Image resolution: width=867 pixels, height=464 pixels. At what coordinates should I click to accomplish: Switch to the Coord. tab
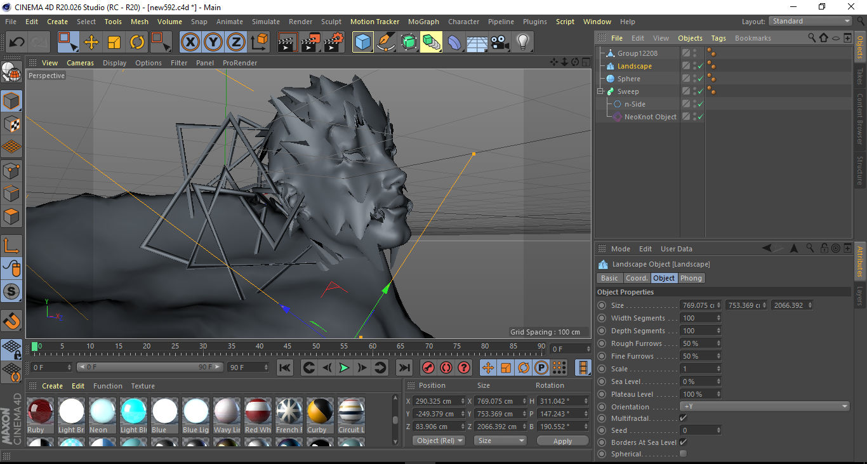tap(637, 278)
